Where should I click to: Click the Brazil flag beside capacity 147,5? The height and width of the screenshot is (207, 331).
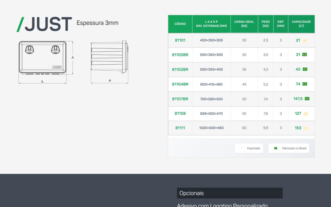pos(307,99)
